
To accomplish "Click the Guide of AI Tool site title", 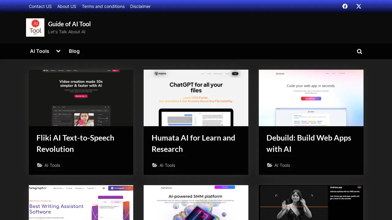I will pos(69,24).
